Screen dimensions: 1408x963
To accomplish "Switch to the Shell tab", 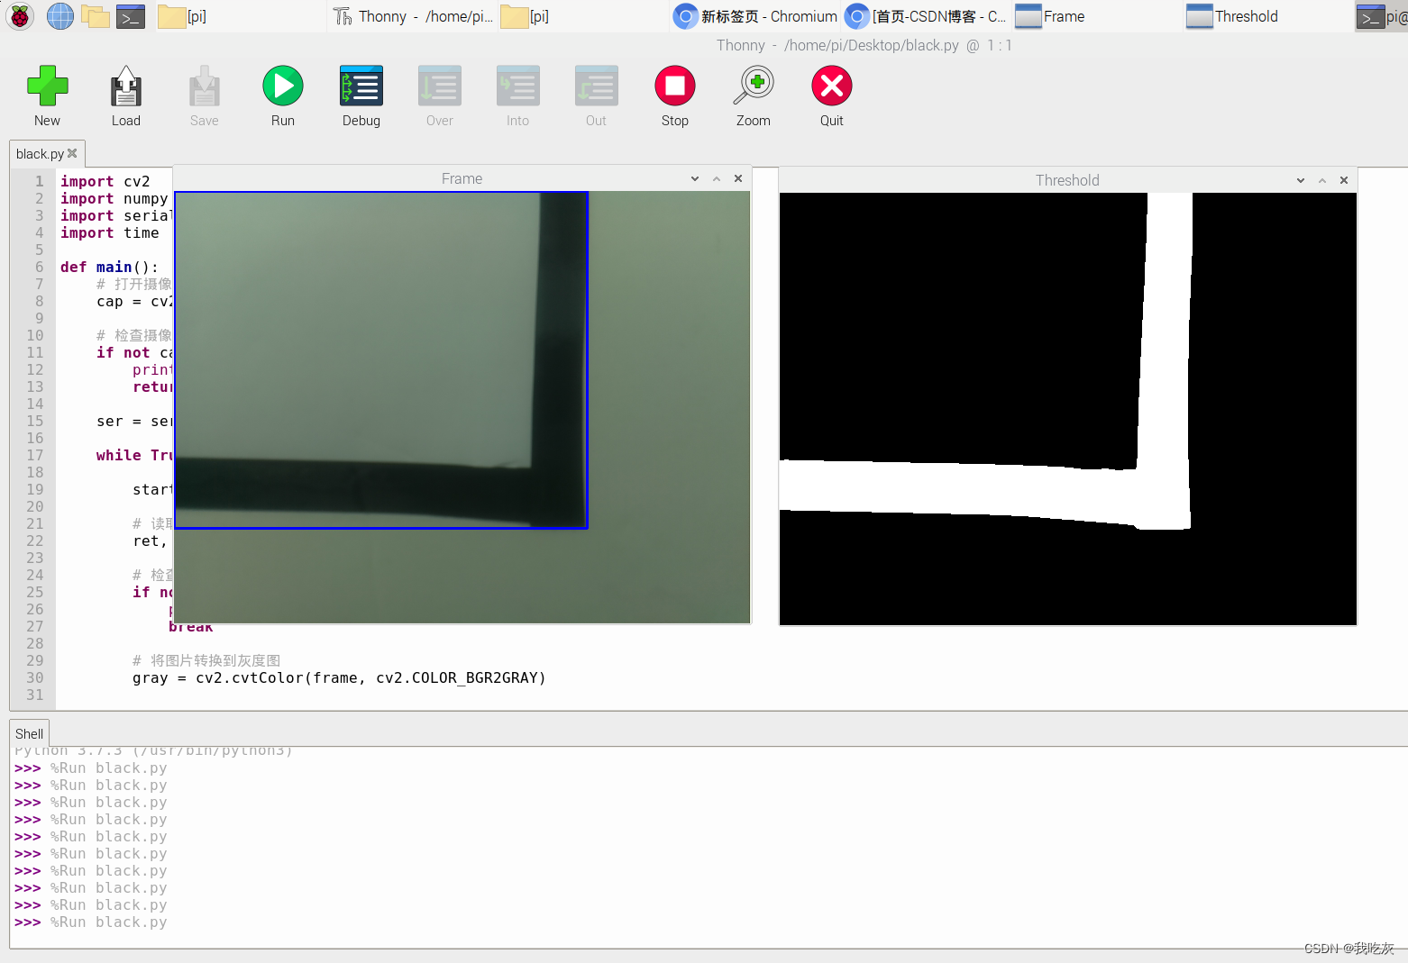I will (29, 733).
